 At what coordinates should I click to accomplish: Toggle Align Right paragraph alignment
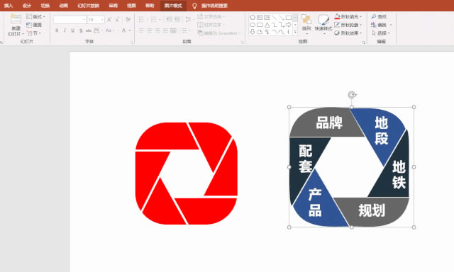point(157,30)
